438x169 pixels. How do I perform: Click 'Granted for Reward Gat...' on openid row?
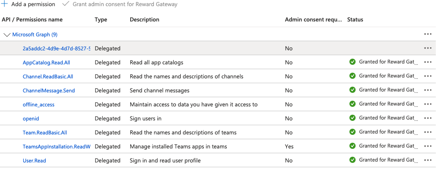388,118
